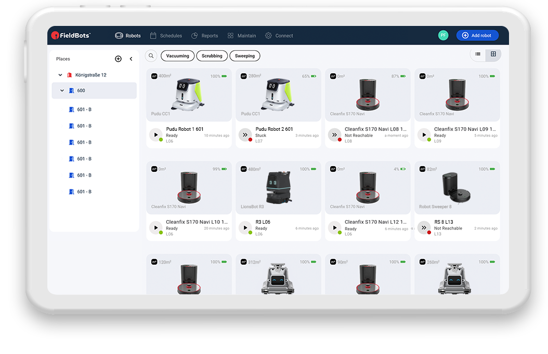Collapse the Places sidebar panel
The image size is (548, 354).
point(131,59)
